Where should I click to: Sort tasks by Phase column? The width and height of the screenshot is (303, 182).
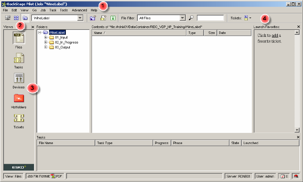(x=200, y=143)
